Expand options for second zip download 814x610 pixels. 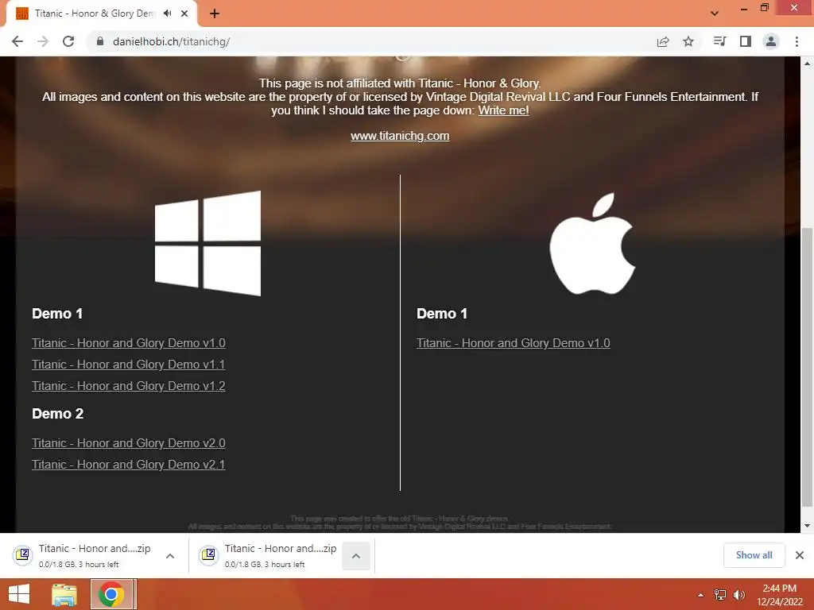(x=355, y=556)
